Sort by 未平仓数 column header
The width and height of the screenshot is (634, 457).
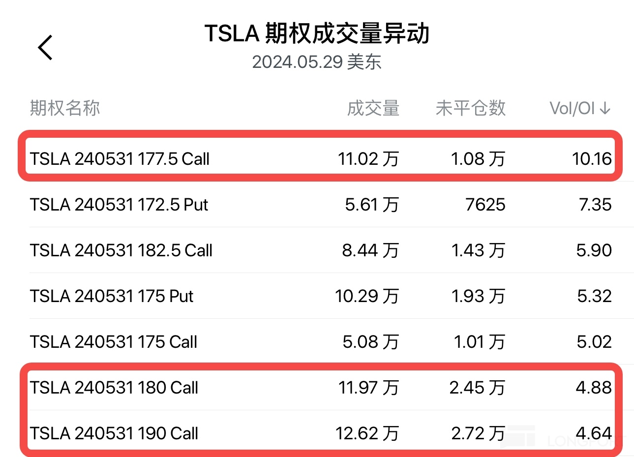(470, 108)
